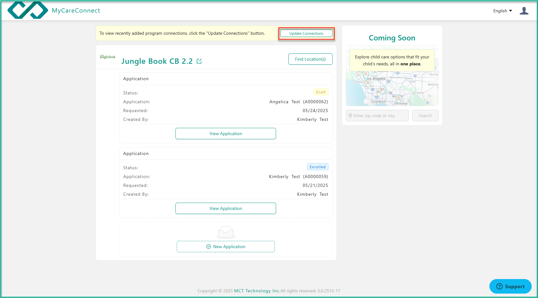
Task: Click the Update Connections button
Action: tap(306, 33)
